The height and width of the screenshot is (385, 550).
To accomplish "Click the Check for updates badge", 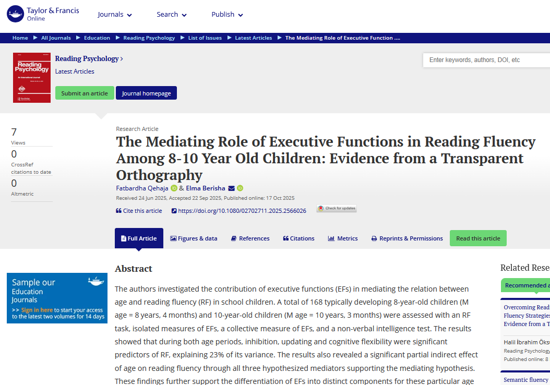I will pos(337,209).
